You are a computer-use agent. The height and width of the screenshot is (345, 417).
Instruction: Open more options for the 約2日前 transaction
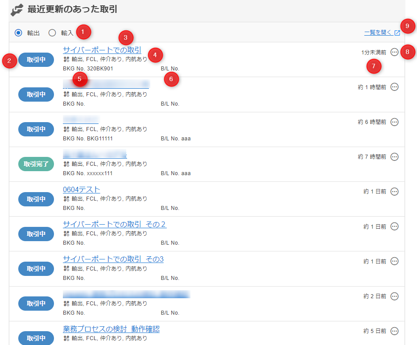[x=394, y=296]
